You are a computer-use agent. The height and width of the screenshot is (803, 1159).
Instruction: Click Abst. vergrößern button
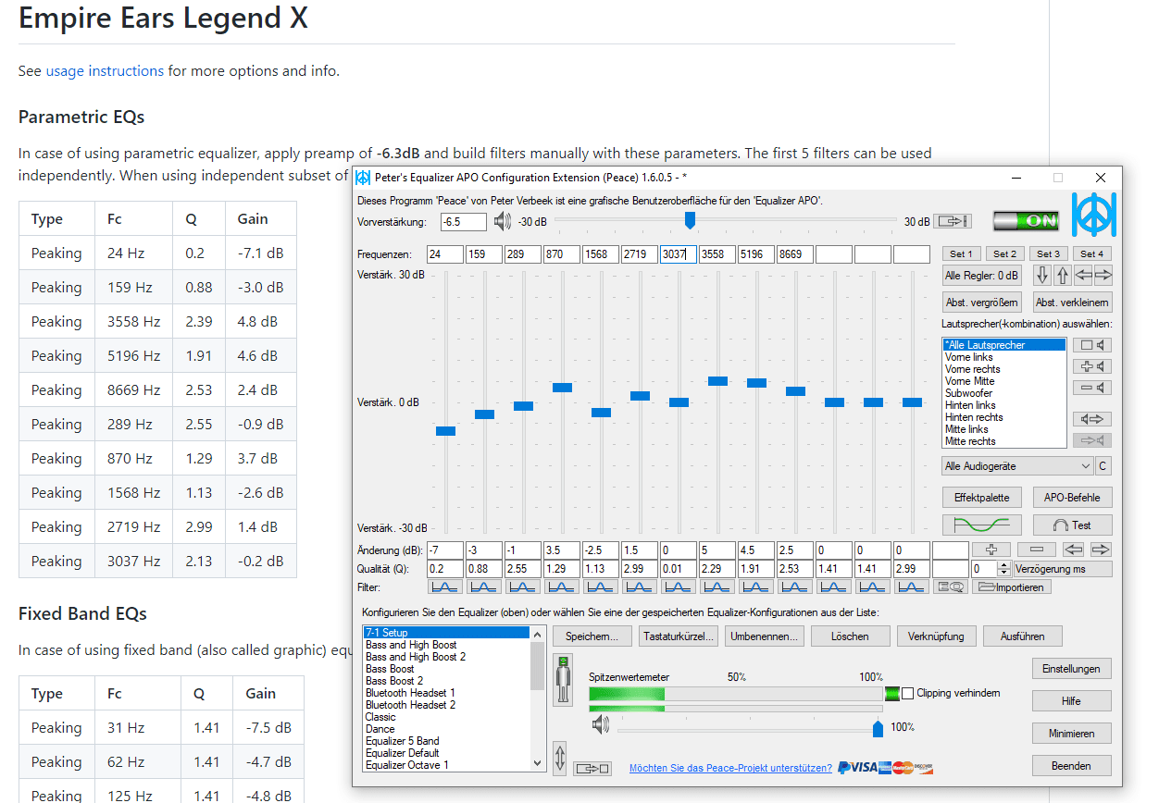(981, 303)
